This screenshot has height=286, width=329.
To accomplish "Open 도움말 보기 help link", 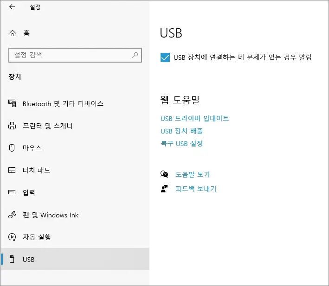I will click(192, 174).
